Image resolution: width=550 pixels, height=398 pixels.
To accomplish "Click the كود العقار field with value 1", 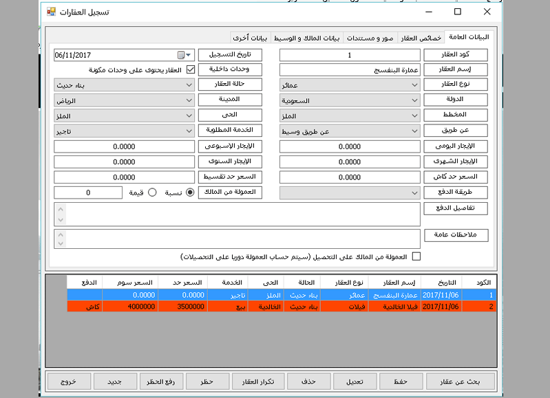I will pyautogui.click(x=350, y=55).
